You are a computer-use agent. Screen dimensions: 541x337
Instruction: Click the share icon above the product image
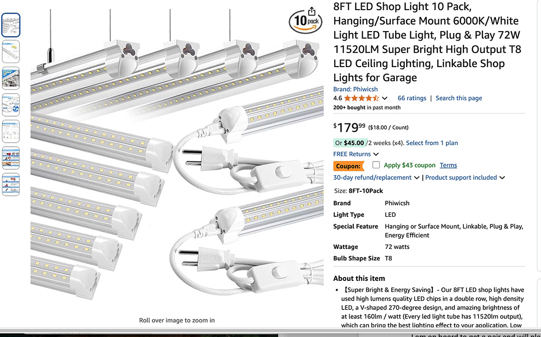point(312,12)
